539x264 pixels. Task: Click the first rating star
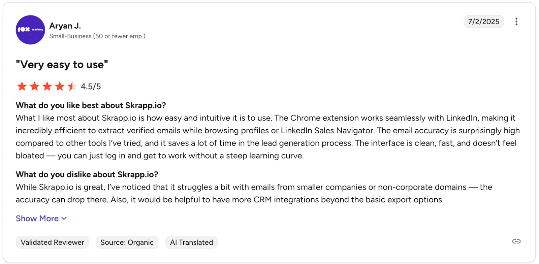[22, 87]
